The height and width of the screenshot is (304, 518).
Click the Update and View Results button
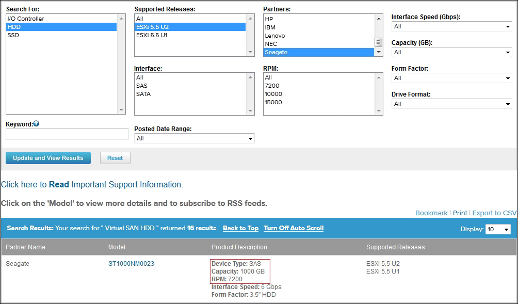click(x=48, y=158)
